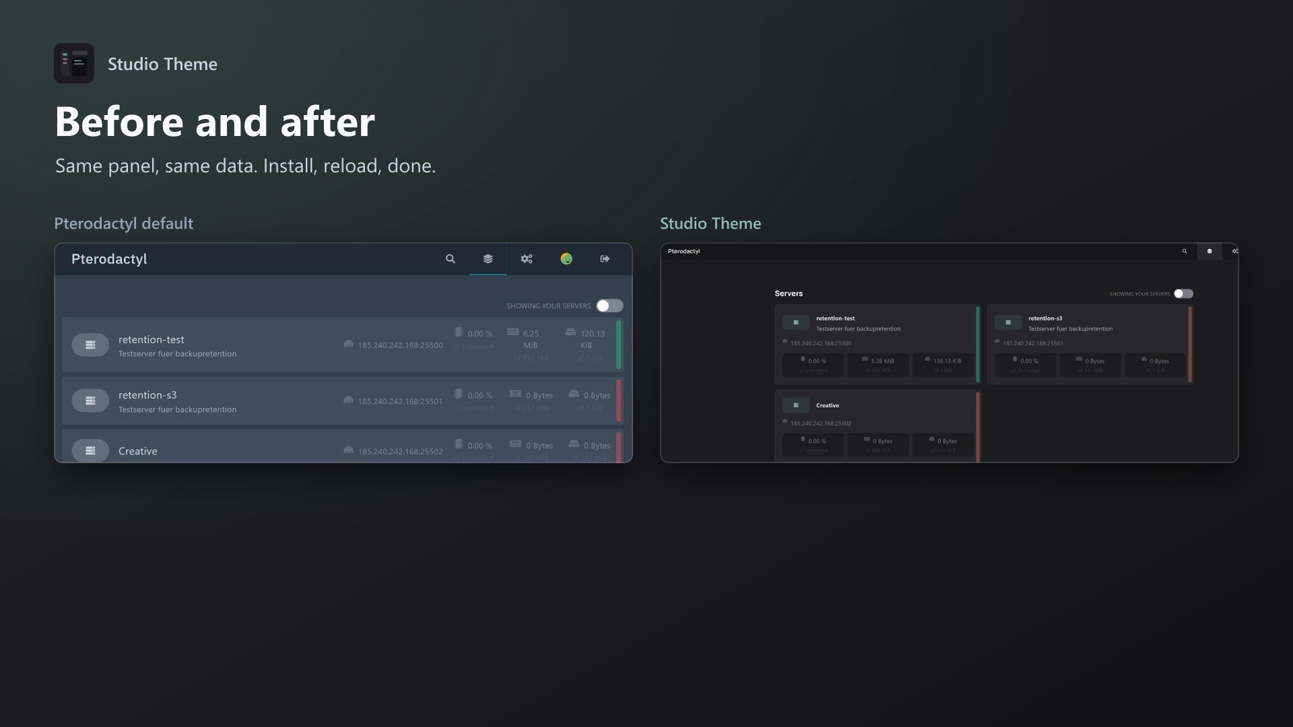Click Creative server icon in Studio Theme panel
The width and height of the screenshot is (1293, 727).
tap(796, 405)
